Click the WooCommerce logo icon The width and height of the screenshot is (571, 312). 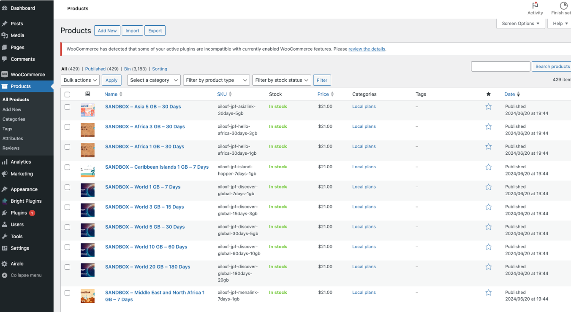click(x=5, y=74)
